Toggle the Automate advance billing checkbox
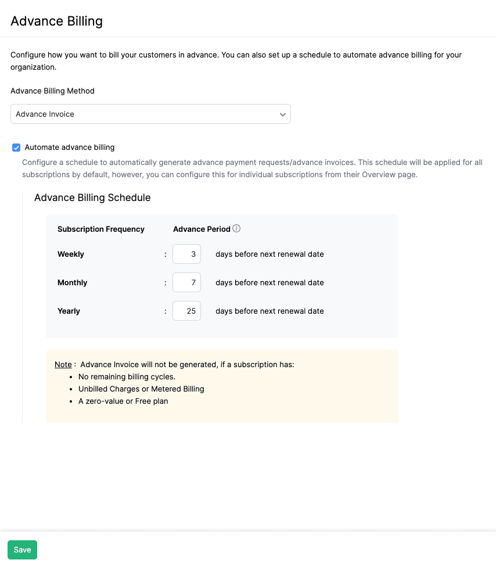 click(x=16, y=148)
